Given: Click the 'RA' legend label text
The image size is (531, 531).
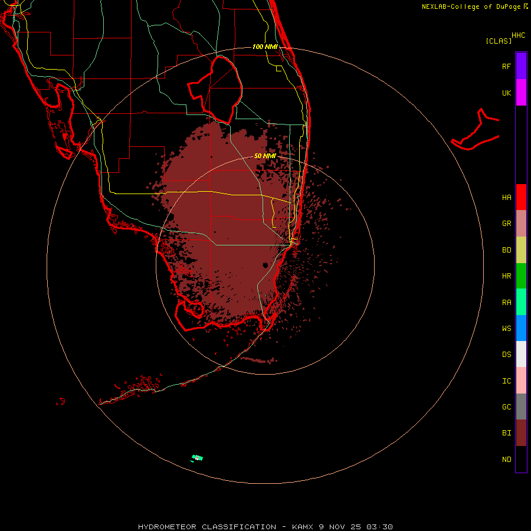Looking at the screenshot, I should coord(506,303).
